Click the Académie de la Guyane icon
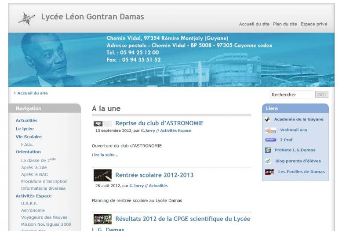Image resolution: width=342 pixels, height=231 pixels. [x=268, y=119]
